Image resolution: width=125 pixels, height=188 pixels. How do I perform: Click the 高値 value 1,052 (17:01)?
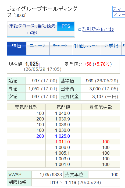click(43, 89)
